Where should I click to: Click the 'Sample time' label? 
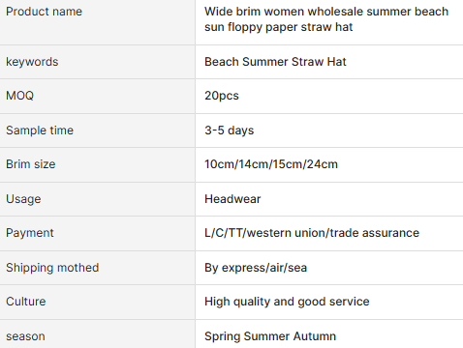[40, 130]
